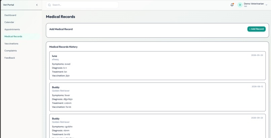
Task: Click the search magnifier icon
Action: (x=49, y=5)
